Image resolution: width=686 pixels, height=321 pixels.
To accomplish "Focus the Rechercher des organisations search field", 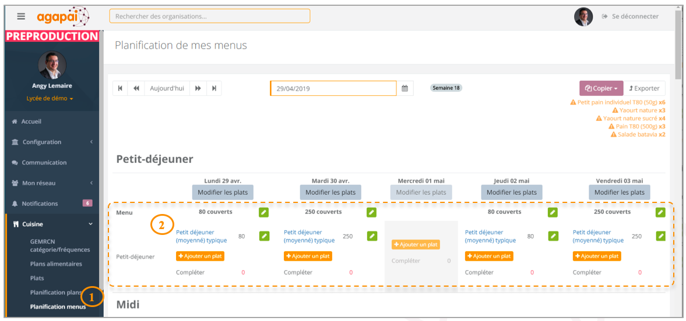I will tap(210, 16).
